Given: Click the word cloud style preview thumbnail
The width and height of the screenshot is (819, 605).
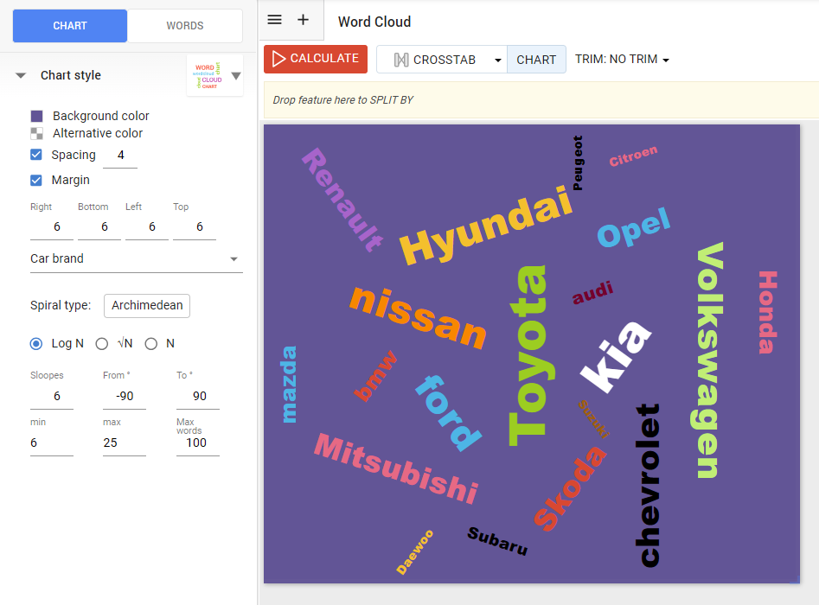Looking at the screenshot, I should (209, 75).
